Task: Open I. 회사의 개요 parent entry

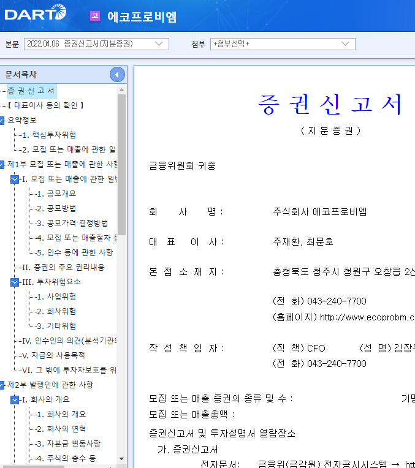Action: pos(46,399)
